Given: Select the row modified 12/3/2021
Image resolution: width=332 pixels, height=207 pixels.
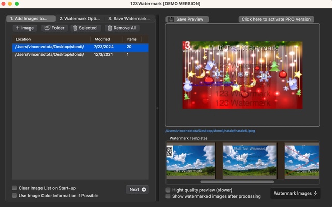Looking at the screenshot, I should [80, 54].
